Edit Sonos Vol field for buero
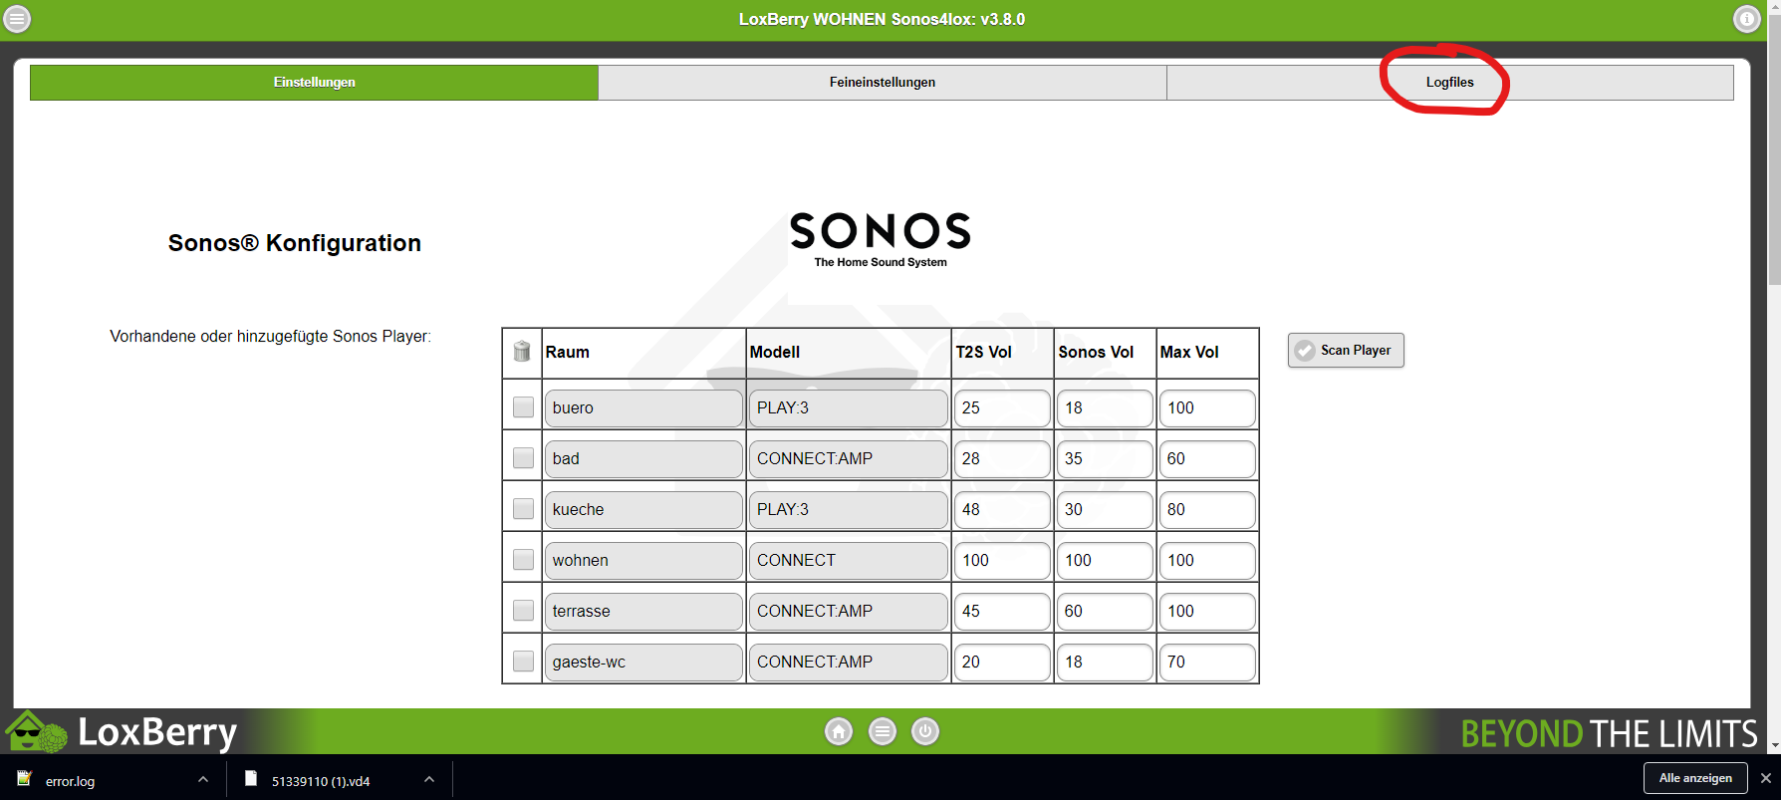The height and width of the screenshot is (800, 1781). point(1105,408)
